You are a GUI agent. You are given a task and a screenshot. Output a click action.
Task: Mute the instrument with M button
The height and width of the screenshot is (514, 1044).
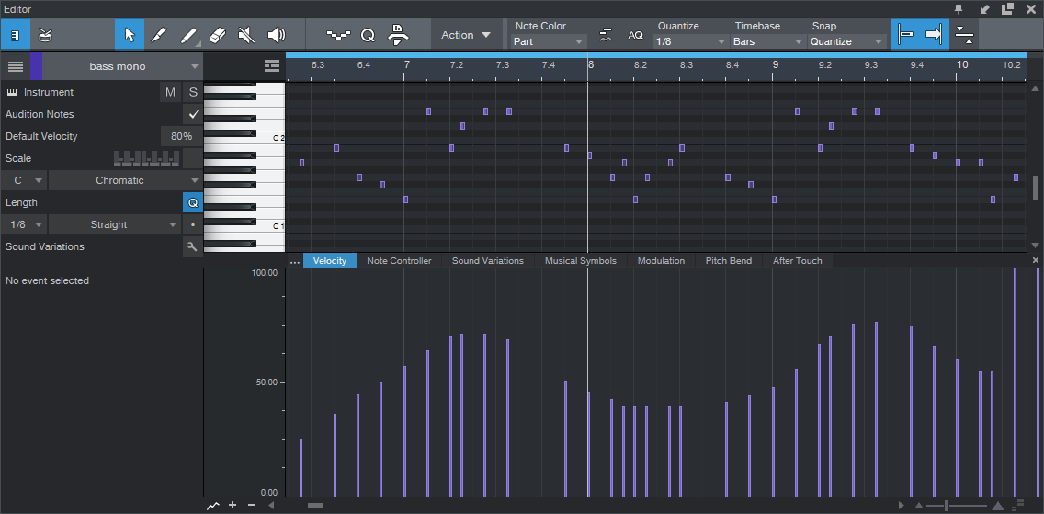(x=170, y=92)
